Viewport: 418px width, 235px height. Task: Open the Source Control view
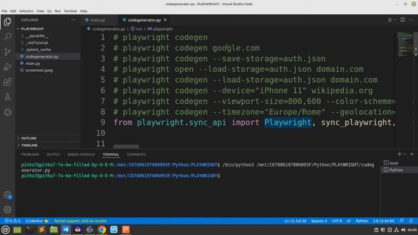tap(7, 52)
